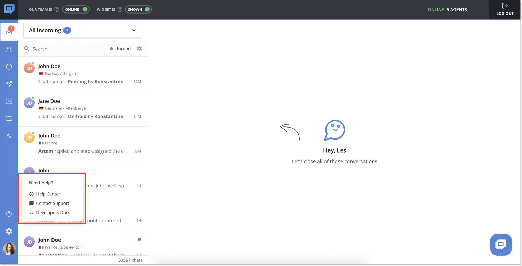Toggle the widget SHOWN switch
The height and width of the screenshot is (266, 522).
click(x=138, y=9)
